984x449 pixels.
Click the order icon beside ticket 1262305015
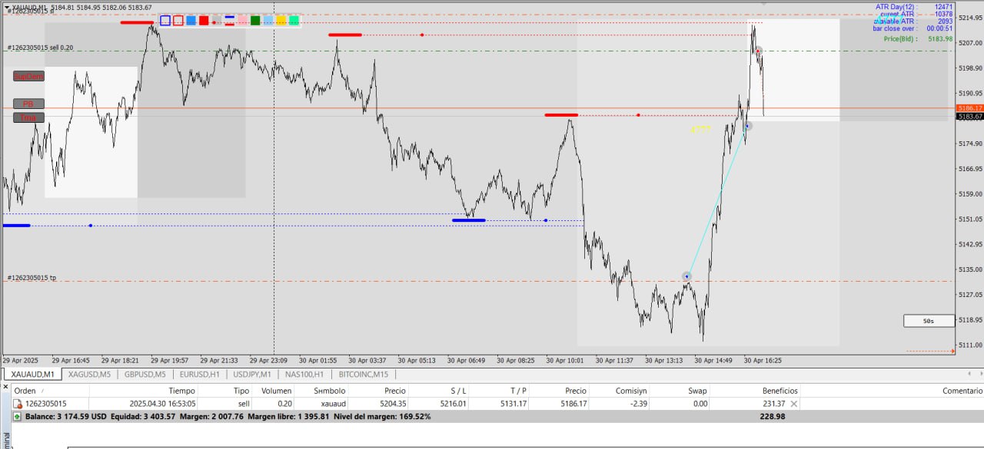click(18, 403)
